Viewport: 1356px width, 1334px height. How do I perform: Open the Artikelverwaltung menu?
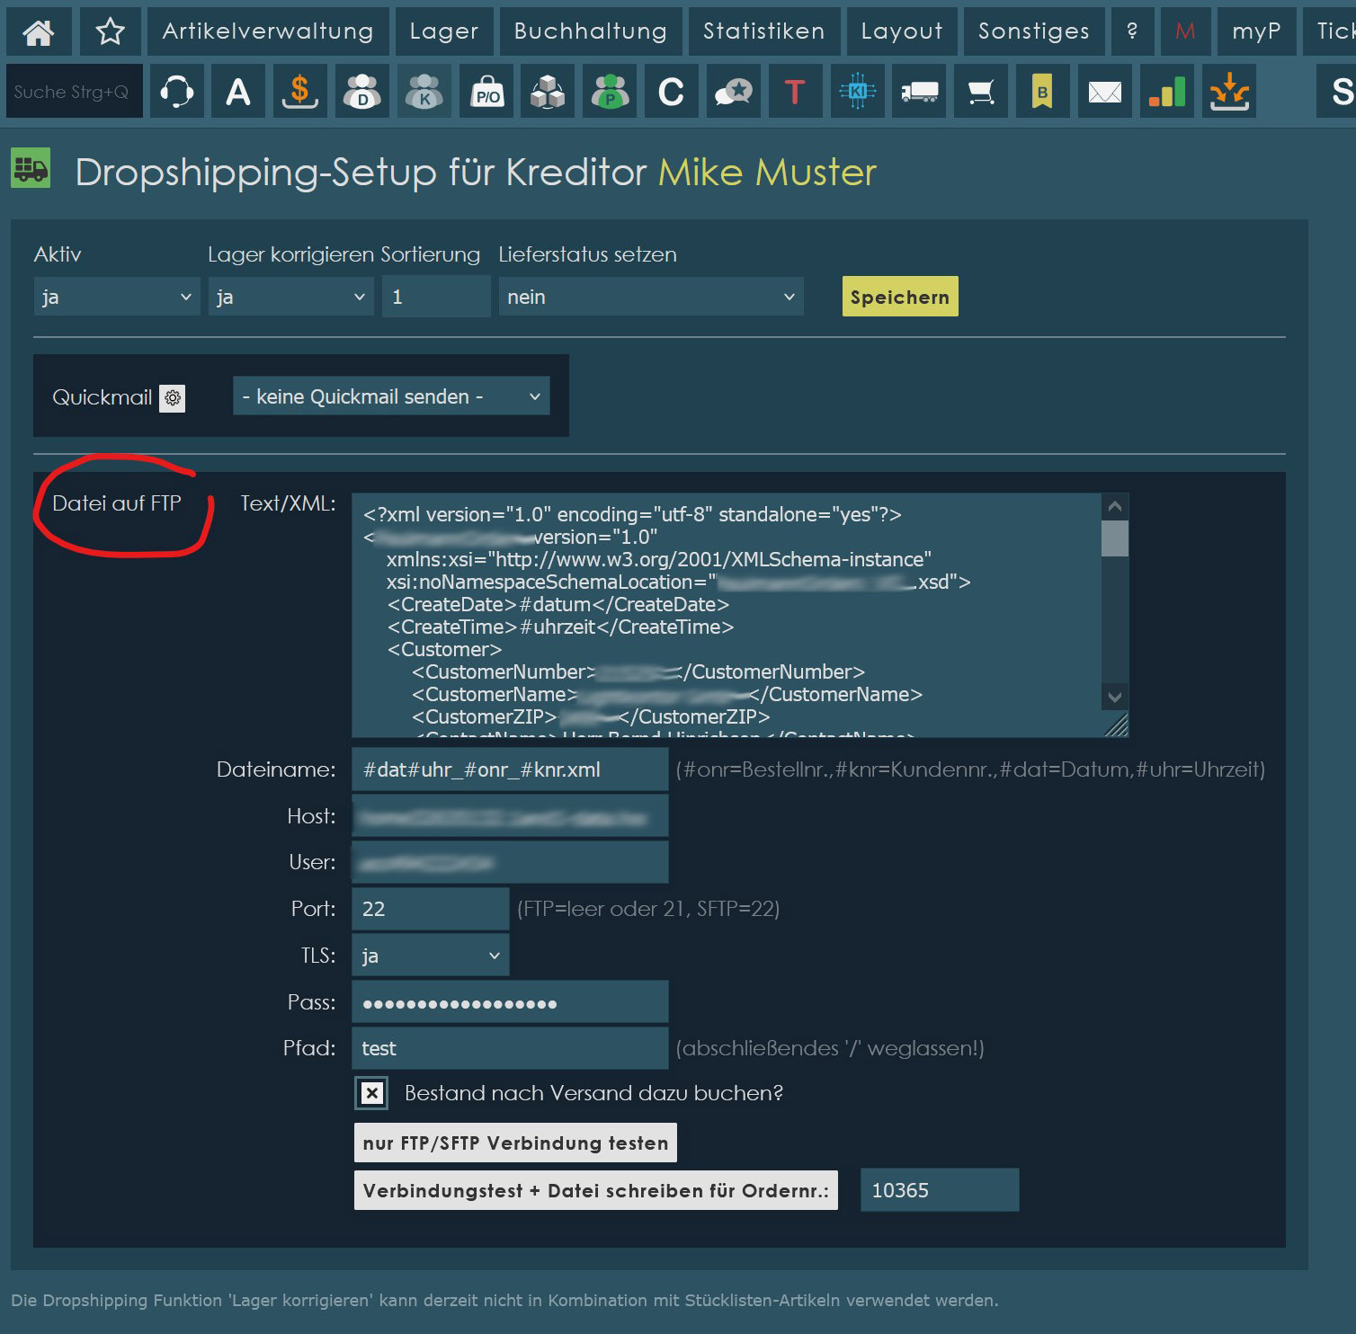click(x=268, y=31)
